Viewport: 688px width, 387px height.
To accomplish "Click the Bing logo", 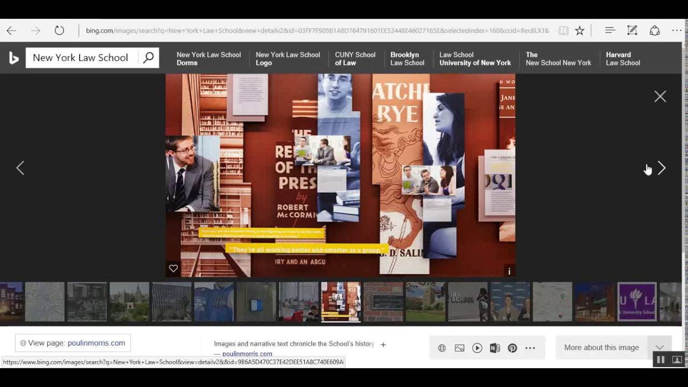I will coord(14,58).
